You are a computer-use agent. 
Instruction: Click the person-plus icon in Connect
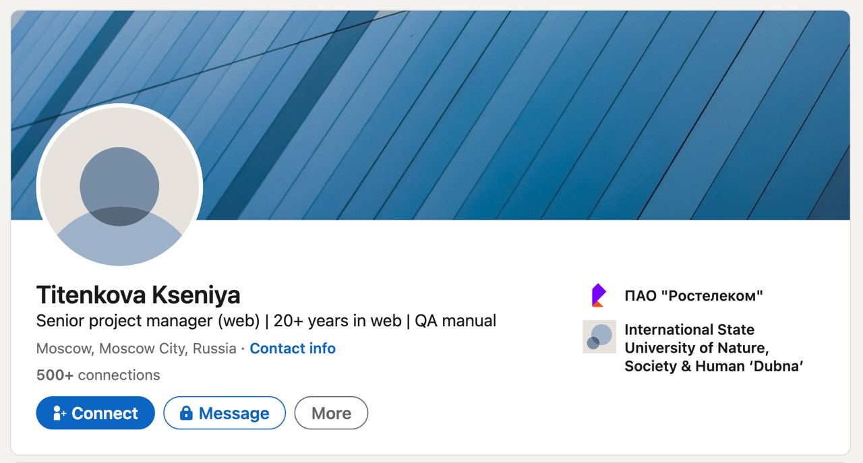(x=59, y=413)
